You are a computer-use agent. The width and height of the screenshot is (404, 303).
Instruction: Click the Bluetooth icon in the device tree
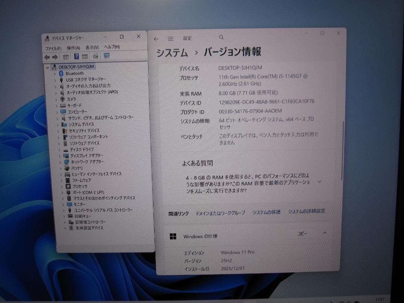coord(61,73)
